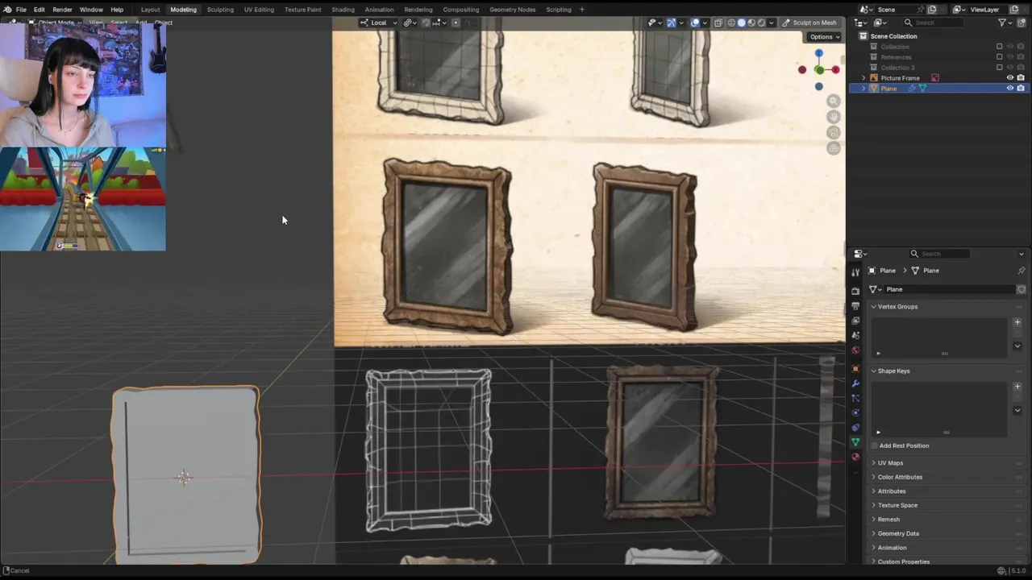The height and width of the screenshot is (580, 1032).
Task: Disable Plane render camera icon
Action: (1021, 88)
